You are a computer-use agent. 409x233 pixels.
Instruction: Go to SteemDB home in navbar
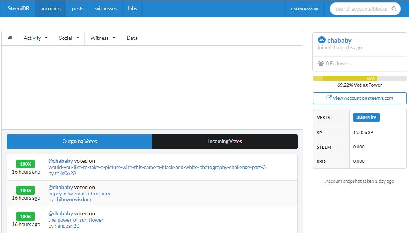[x=18, y=9]
